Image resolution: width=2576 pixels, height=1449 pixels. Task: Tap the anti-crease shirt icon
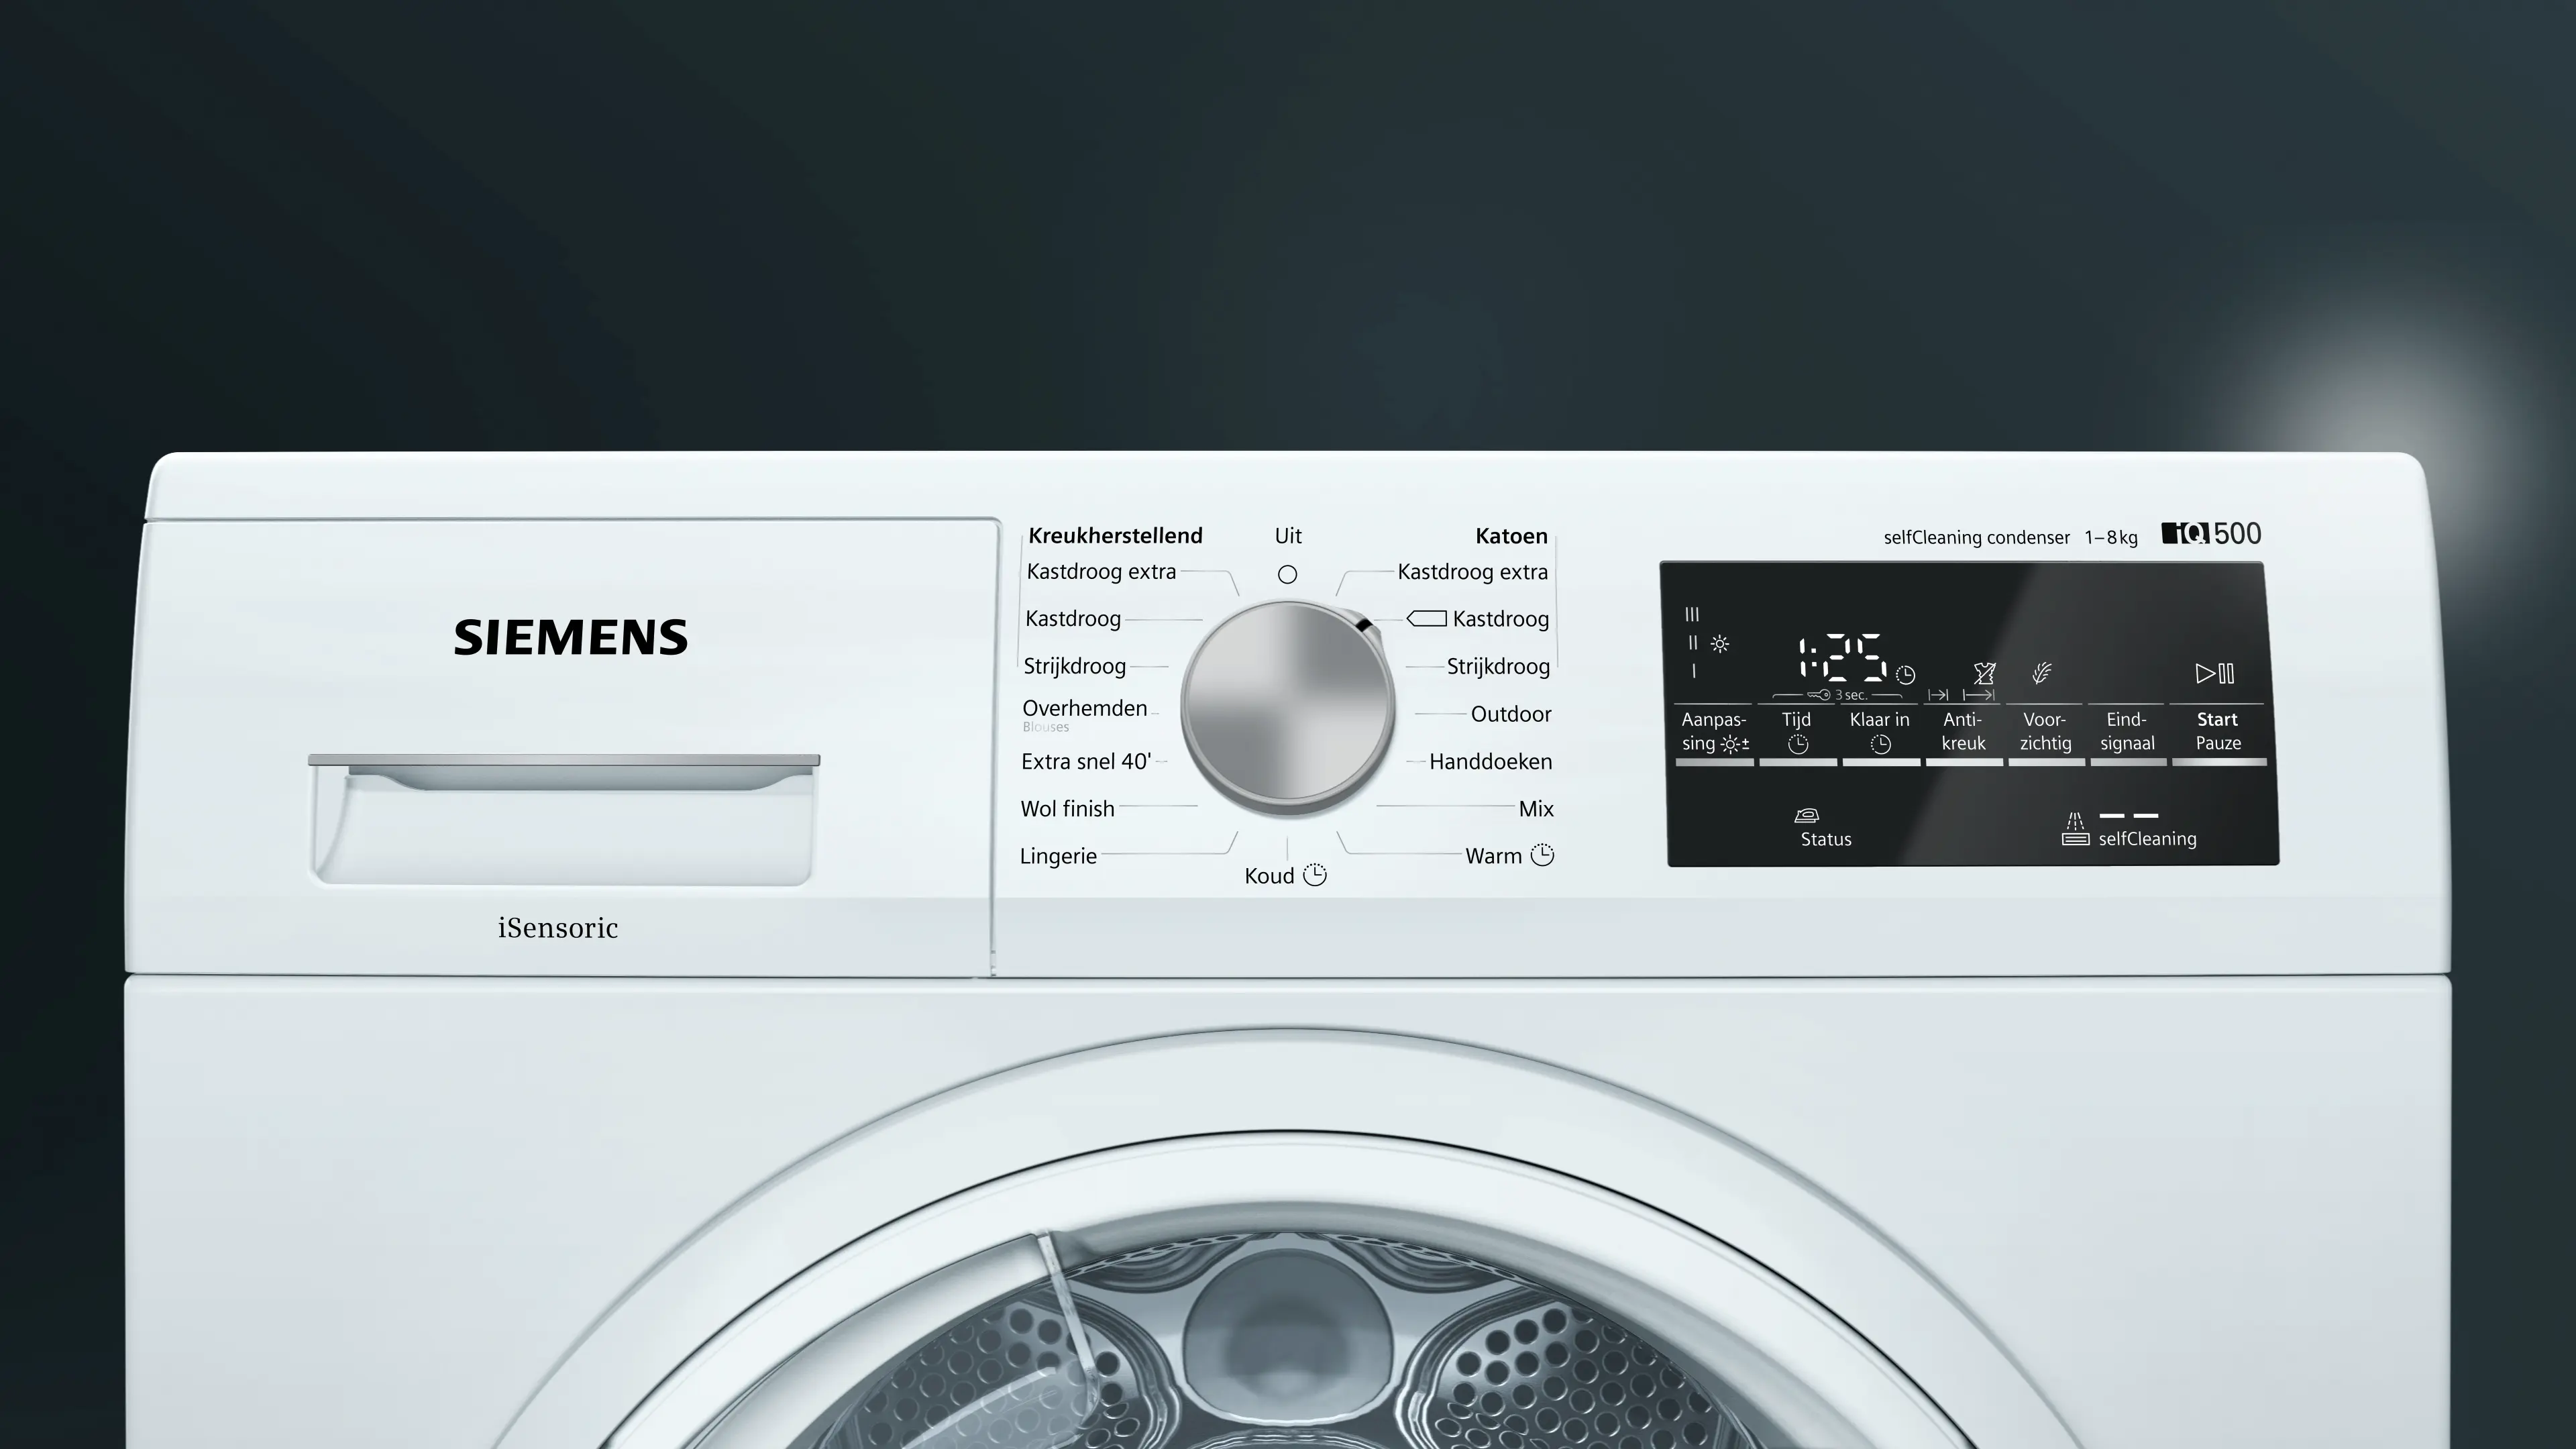coord(1984,673)
